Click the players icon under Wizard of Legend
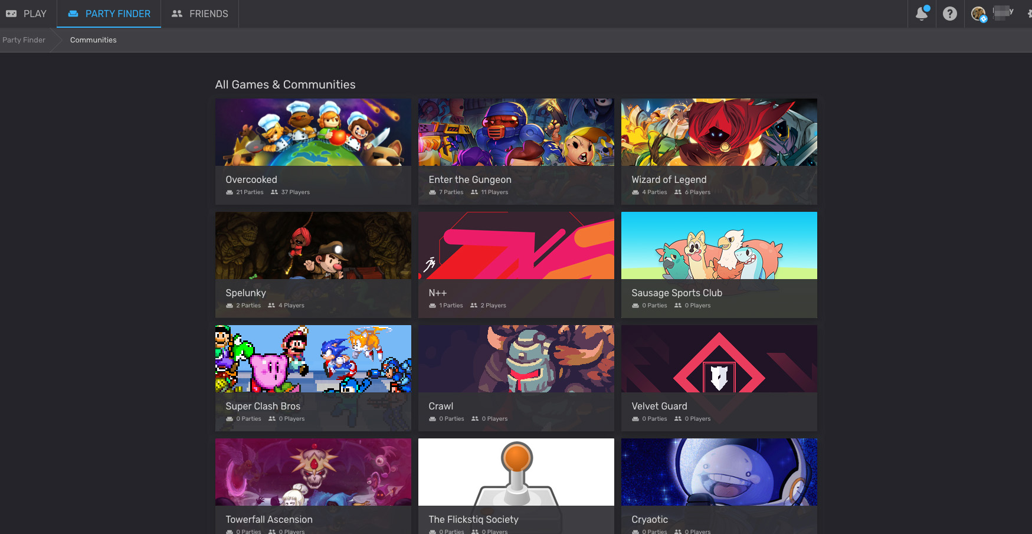This screenshot has width=1032, height=534. point(678,192)
